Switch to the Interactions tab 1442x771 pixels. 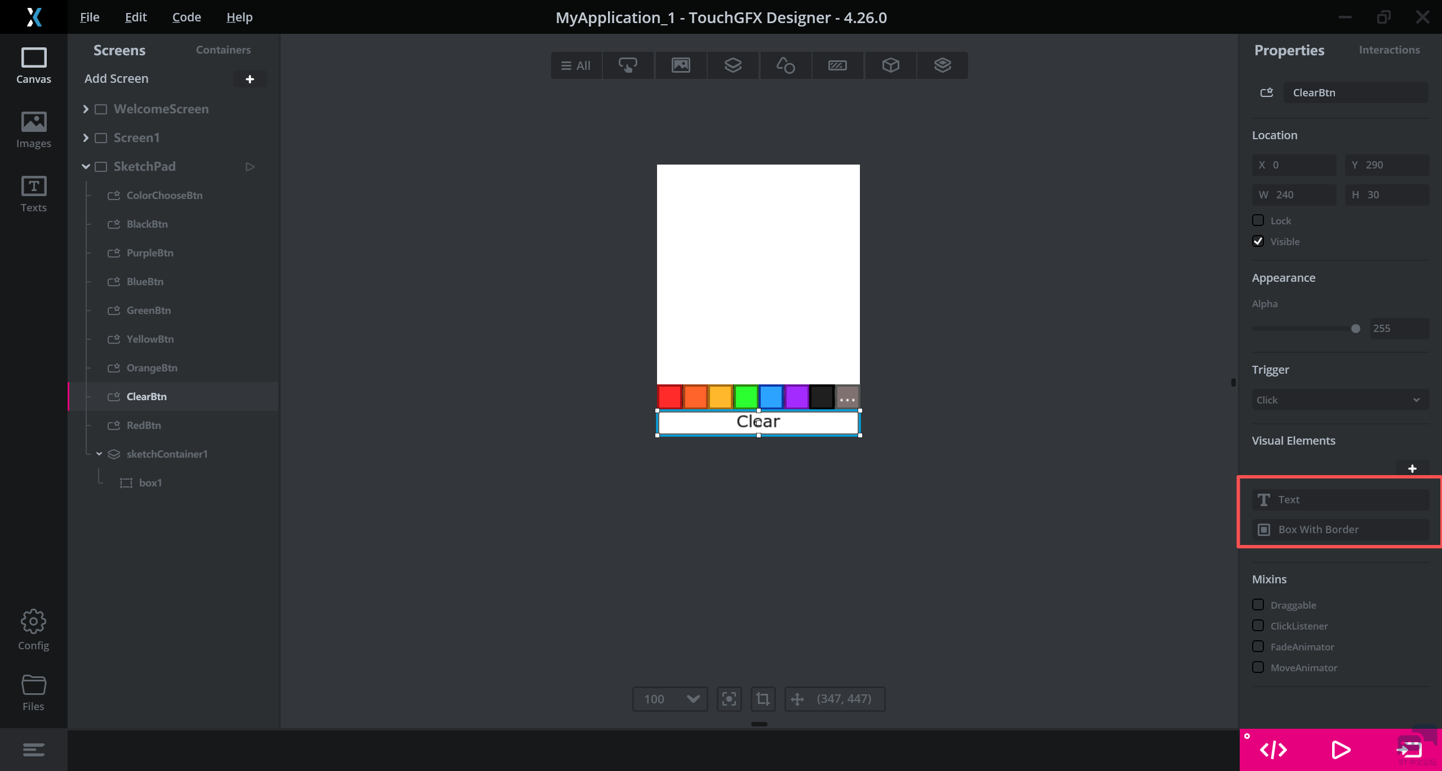1389,50
